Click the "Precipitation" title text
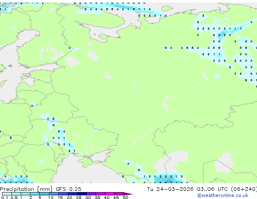 click(17, 189)
